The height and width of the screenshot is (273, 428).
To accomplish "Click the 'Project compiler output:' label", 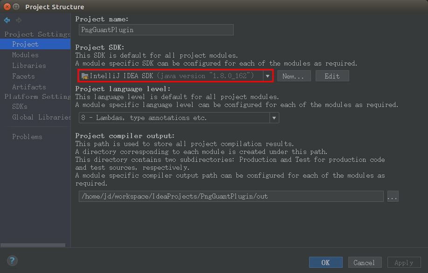I will 125,136.
